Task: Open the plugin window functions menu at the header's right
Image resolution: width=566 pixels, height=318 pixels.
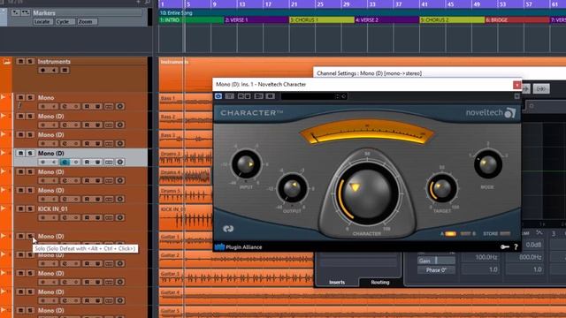Action: click(x=516, y=96)
